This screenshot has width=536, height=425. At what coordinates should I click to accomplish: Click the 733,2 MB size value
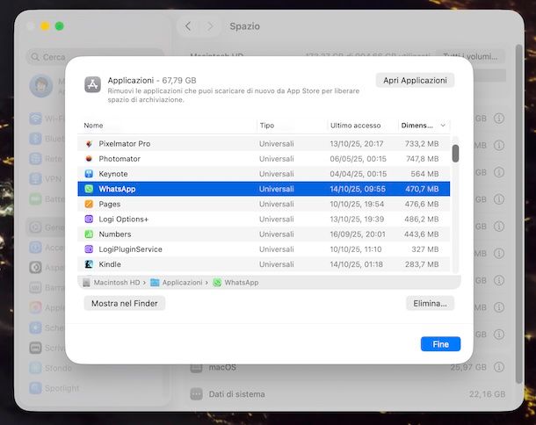pos(422,144)
